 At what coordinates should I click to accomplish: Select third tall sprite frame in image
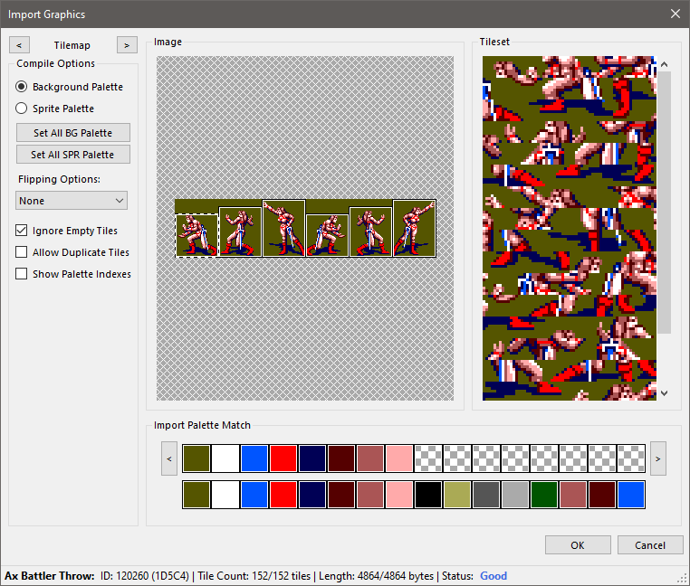point(283,228)
